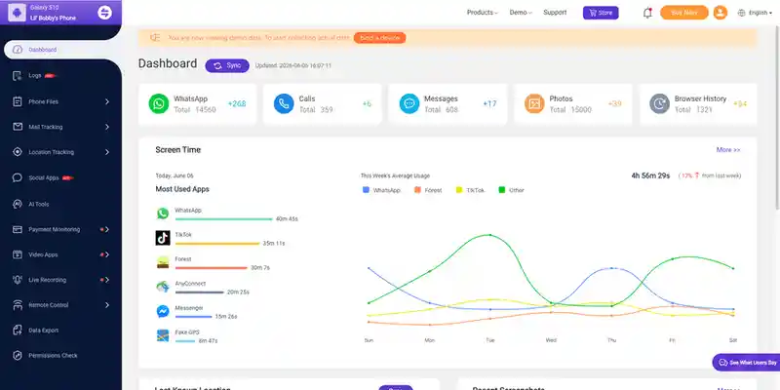Click the WhatsApp usage bar 40m 45s

(x=224, y=218)
